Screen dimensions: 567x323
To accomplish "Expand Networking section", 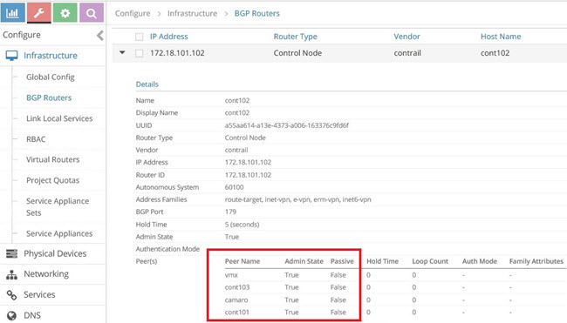I will pos(46,274).
